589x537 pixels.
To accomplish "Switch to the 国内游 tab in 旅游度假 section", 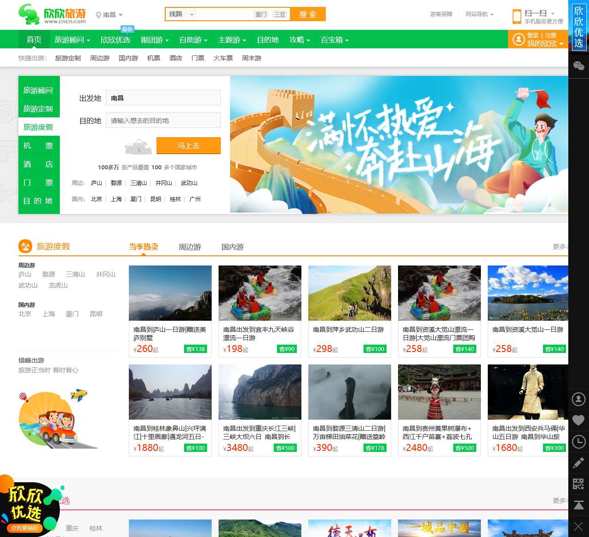I will tap(232, 247).
